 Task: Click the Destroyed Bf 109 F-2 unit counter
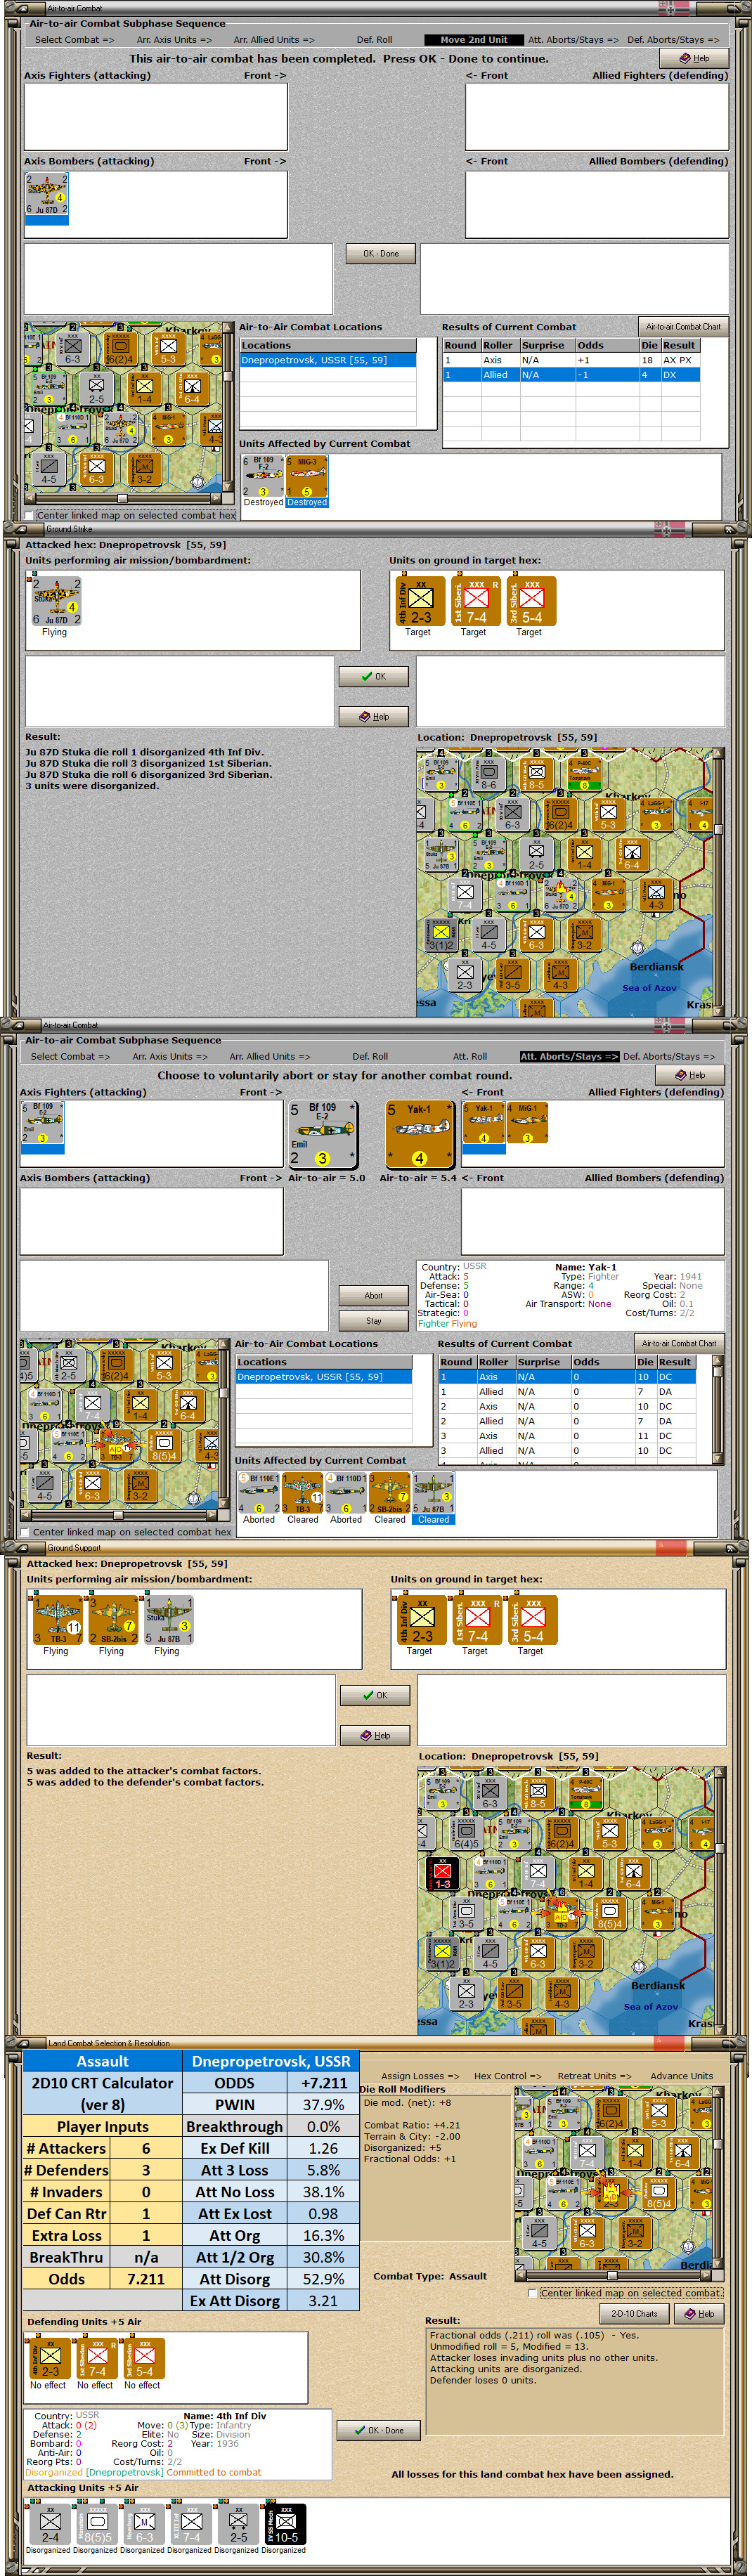(x=263, y=477)
